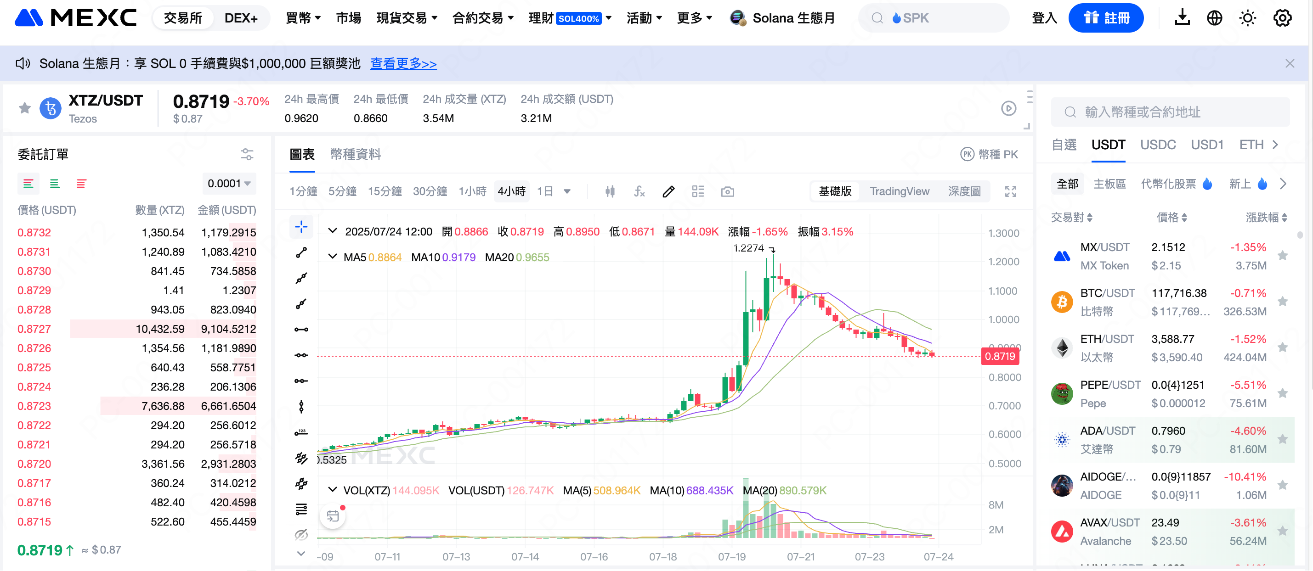Click the 註冊 sign up button
The image size is (1313, 571).
1105,18
